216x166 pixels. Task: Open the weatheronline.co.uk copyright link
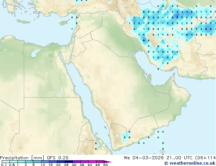pos(190,163)
